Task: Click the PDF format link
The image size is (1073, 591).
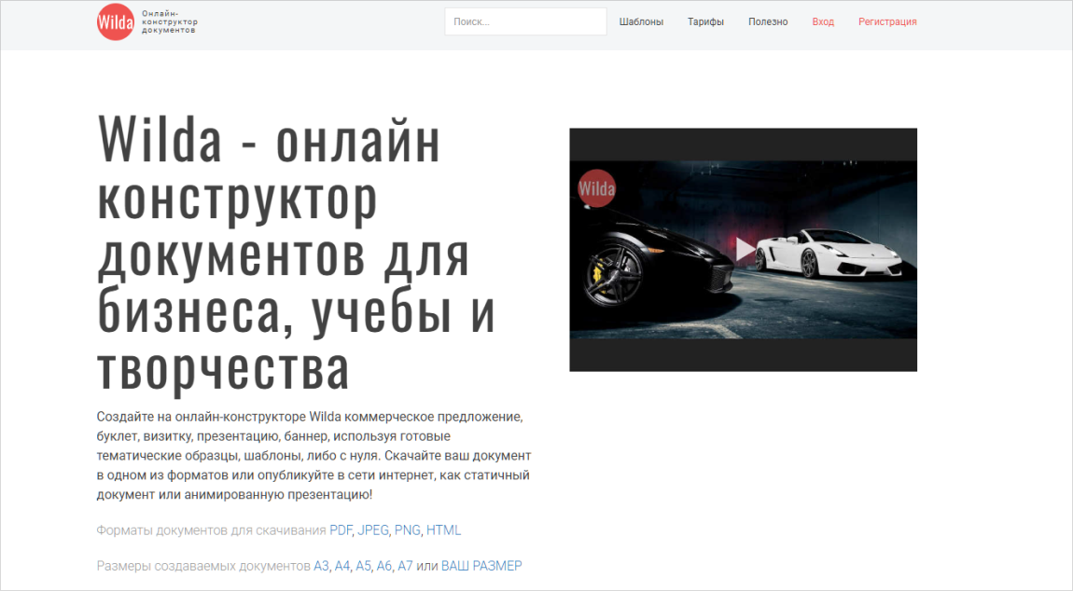Action: 341,530
